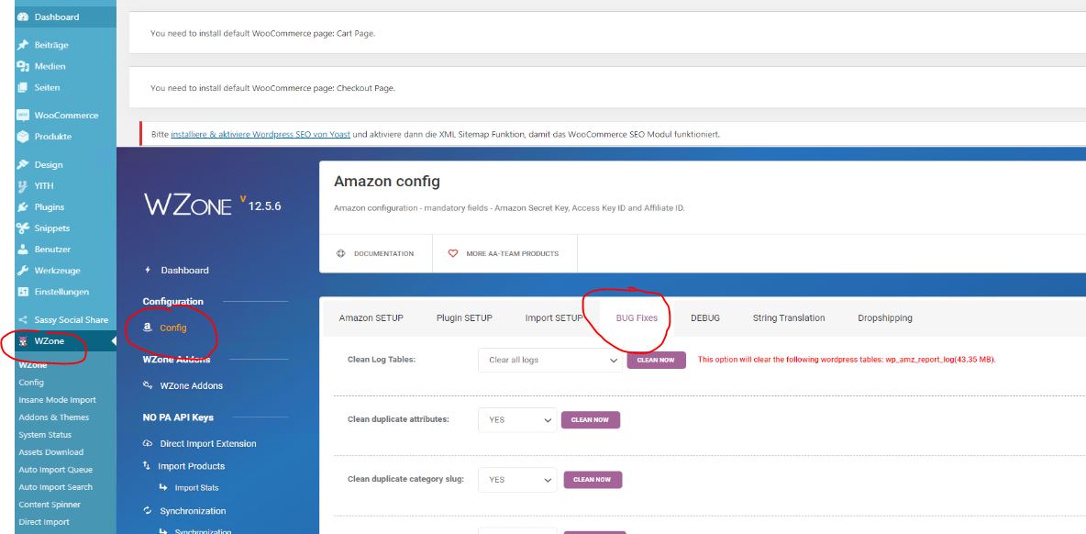Click the Checkout Page install notice text

[273, 88]
